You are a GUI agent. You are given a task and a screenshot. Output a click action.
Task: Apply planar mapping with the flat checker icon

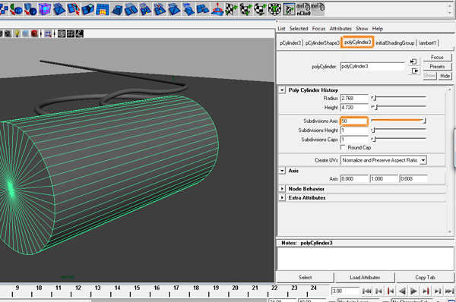(232, 10)
